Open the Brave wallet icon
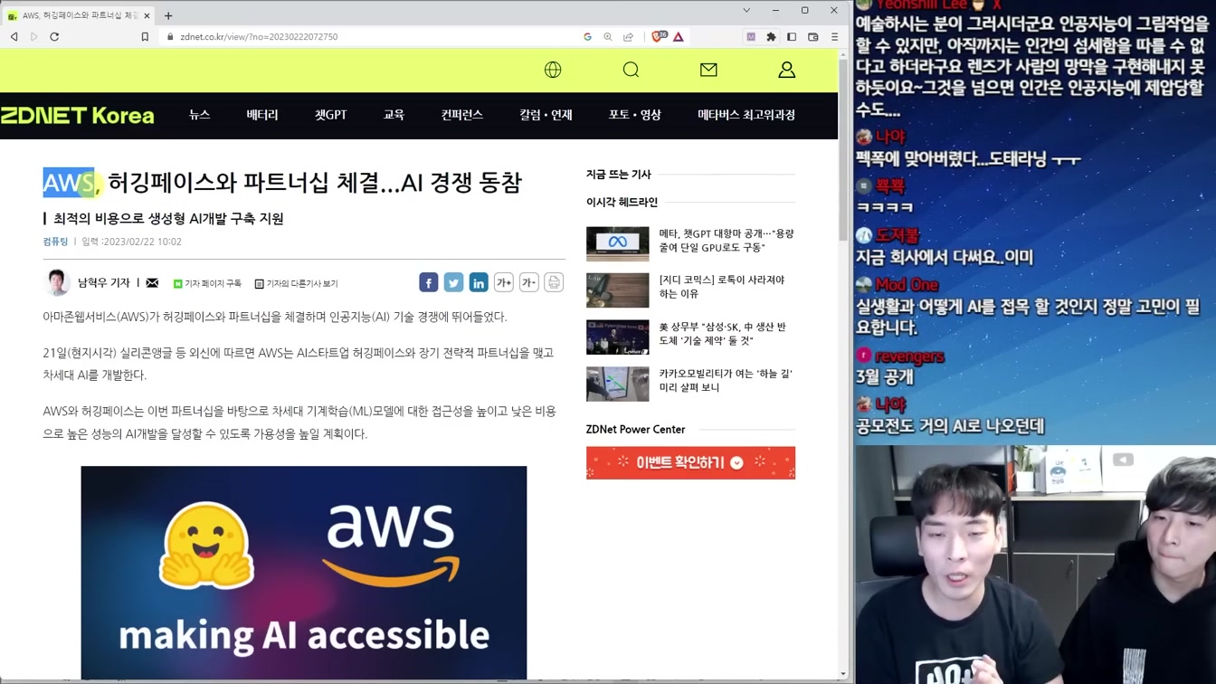Image resolution: width=1216 pixels, height=684 pixels. pos(812,37)
